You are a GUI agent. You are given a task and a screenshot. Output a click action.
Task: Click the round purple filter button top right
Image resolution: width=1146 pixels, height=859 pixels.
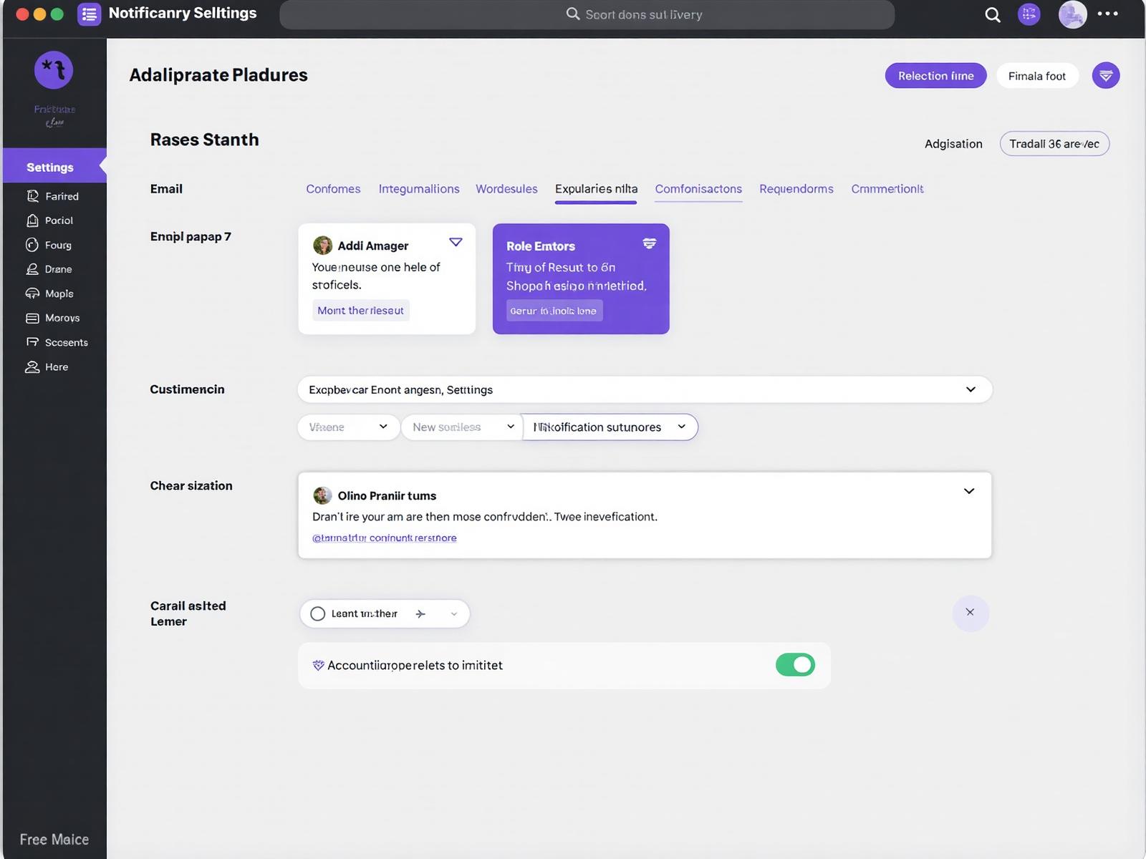click(x=1106, y=75)
